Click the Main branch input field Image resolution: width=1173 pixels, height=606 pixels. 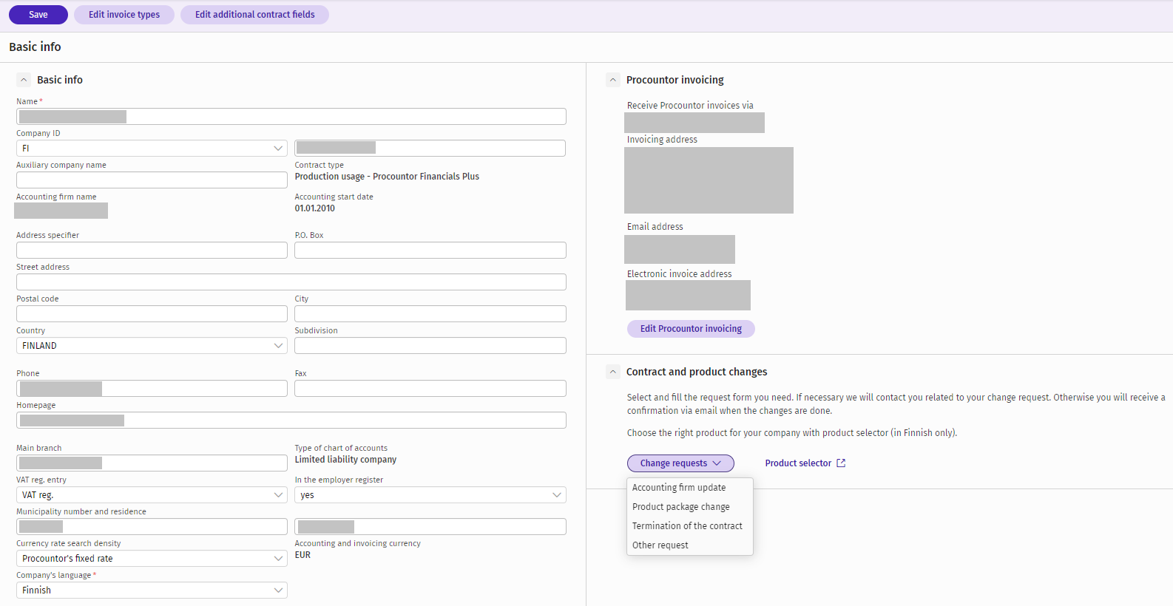[x=152, y=463]
